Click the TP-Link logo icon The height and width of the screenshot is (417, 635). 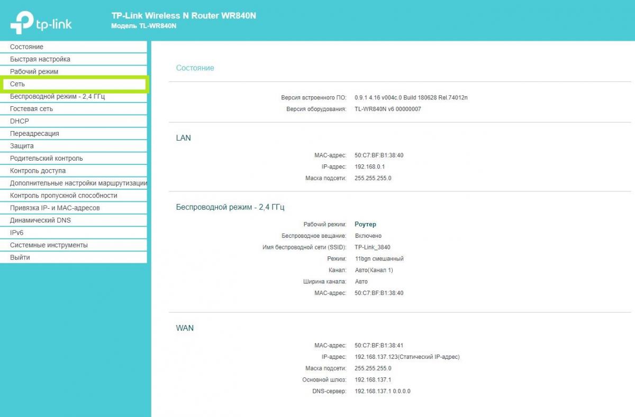coord(22,22)
